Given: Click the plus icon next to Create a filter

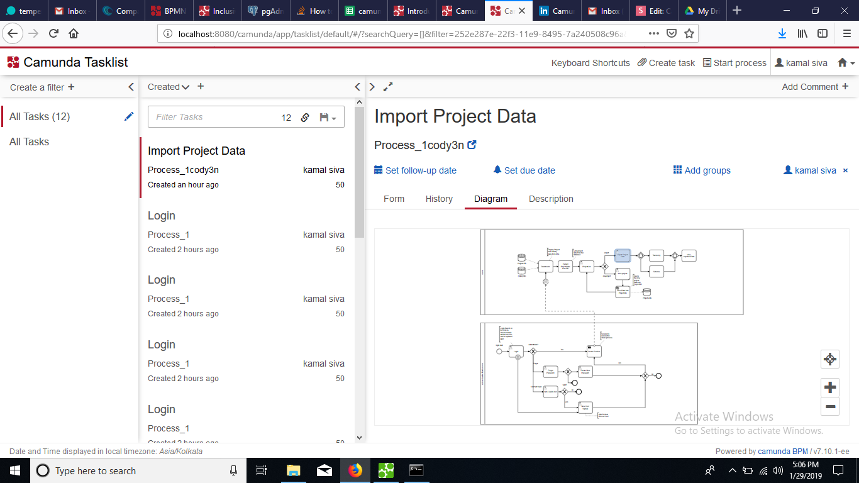Looking at the screenshot, I should (71, 87).
